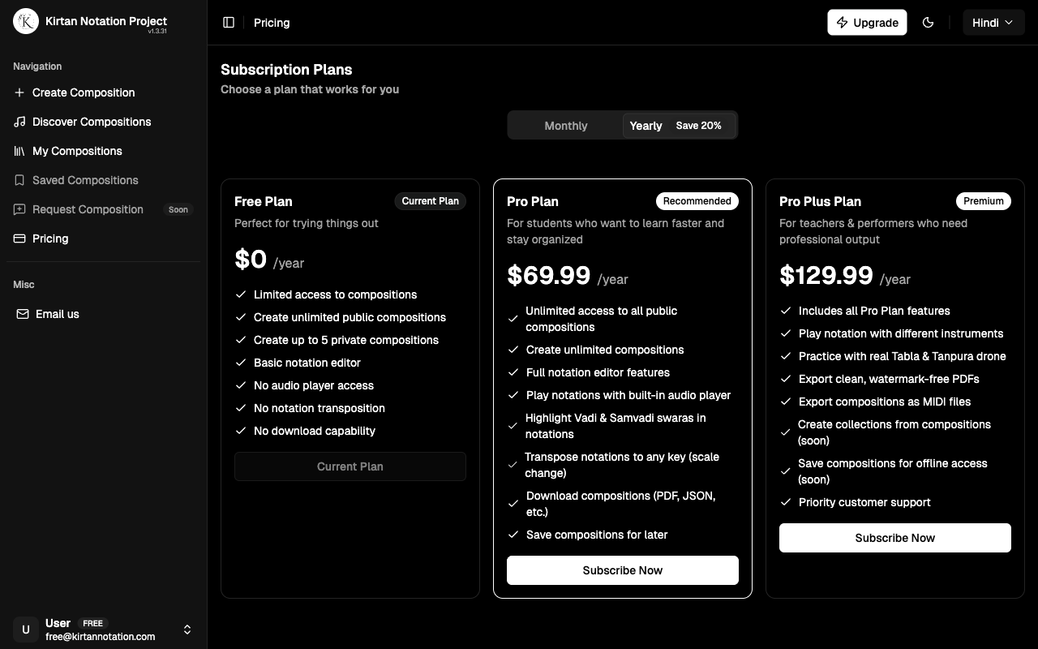1038x649 pixels.
Task: Click the Saved Compositions bookmark icon
Action: tap(19, 180)
